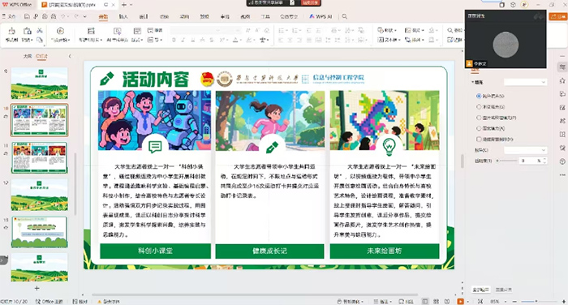Click the Paste clipboard icon
Viewport: 568px width, 305px height.
(x=27, y=31)
